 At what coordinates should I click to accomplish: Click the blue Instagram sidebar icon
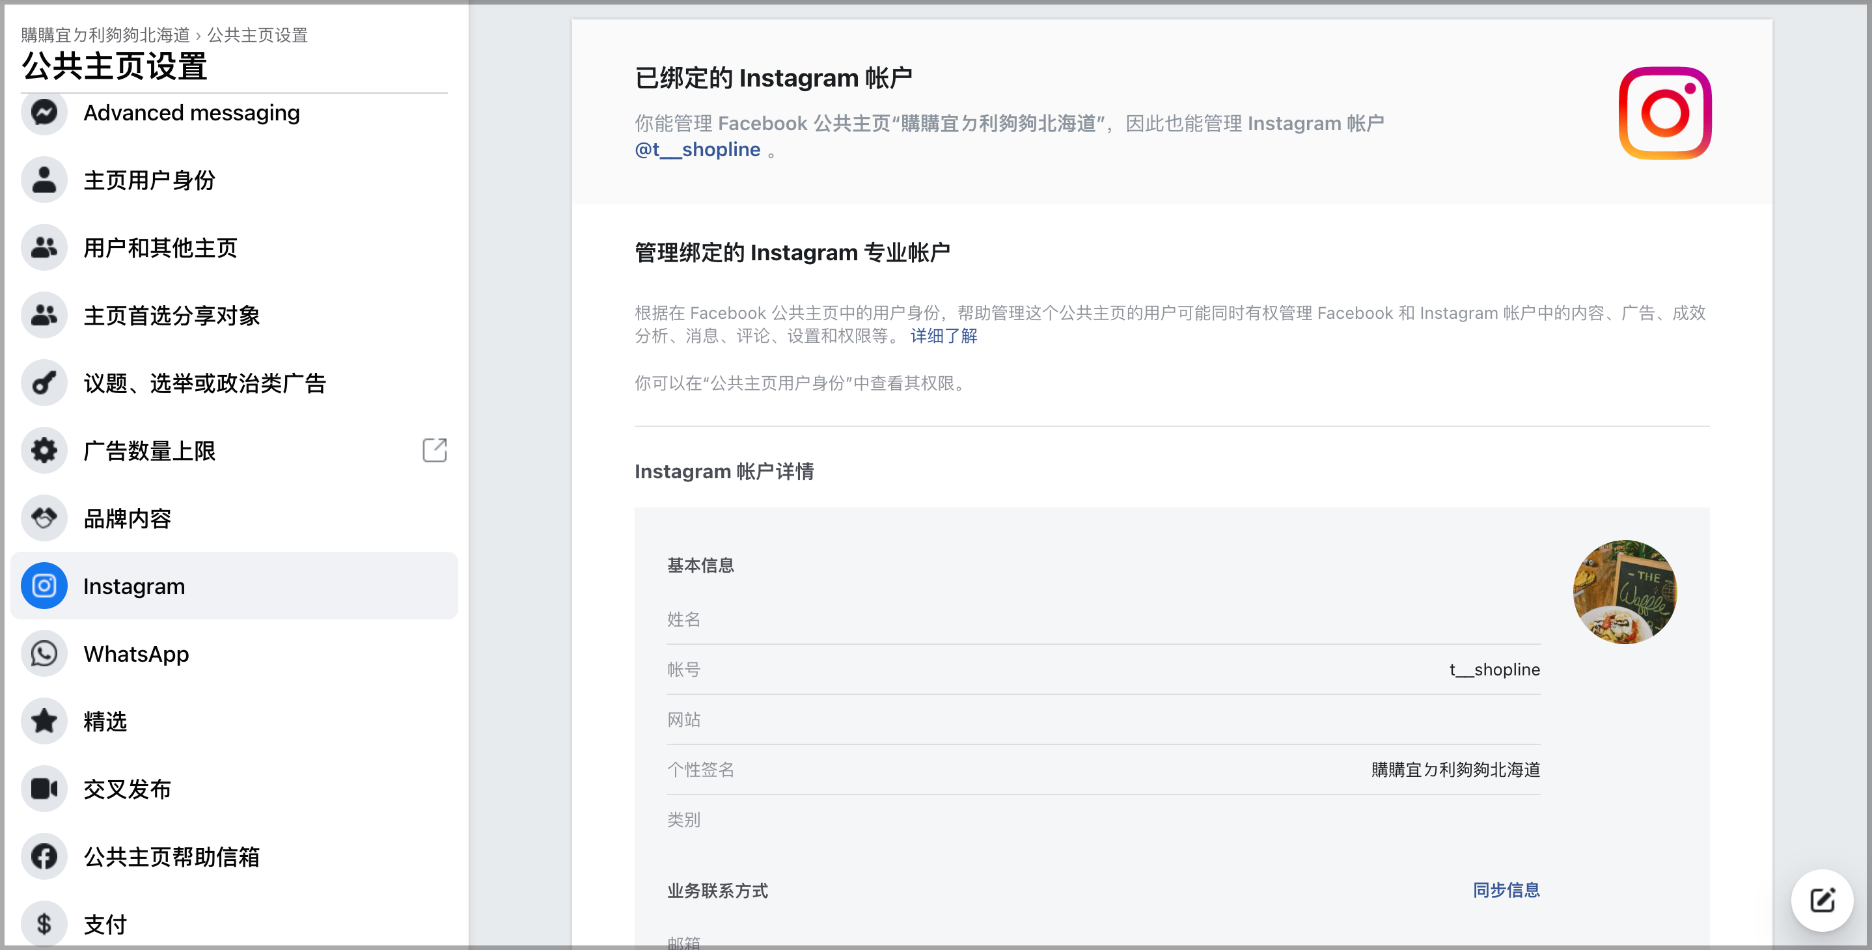click(44, 586)
